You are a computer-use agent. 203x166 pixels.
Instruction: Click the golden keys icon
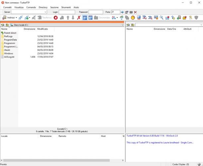(x=191, y=18)
